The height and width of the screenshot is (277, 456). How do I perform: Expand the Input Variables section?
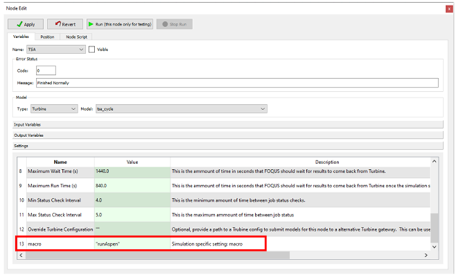pyautogui.click(x=228, y=125)
